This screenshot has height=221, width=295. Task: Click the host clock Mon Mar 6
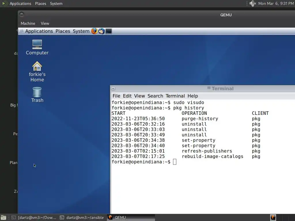click(x=276, y=3)
